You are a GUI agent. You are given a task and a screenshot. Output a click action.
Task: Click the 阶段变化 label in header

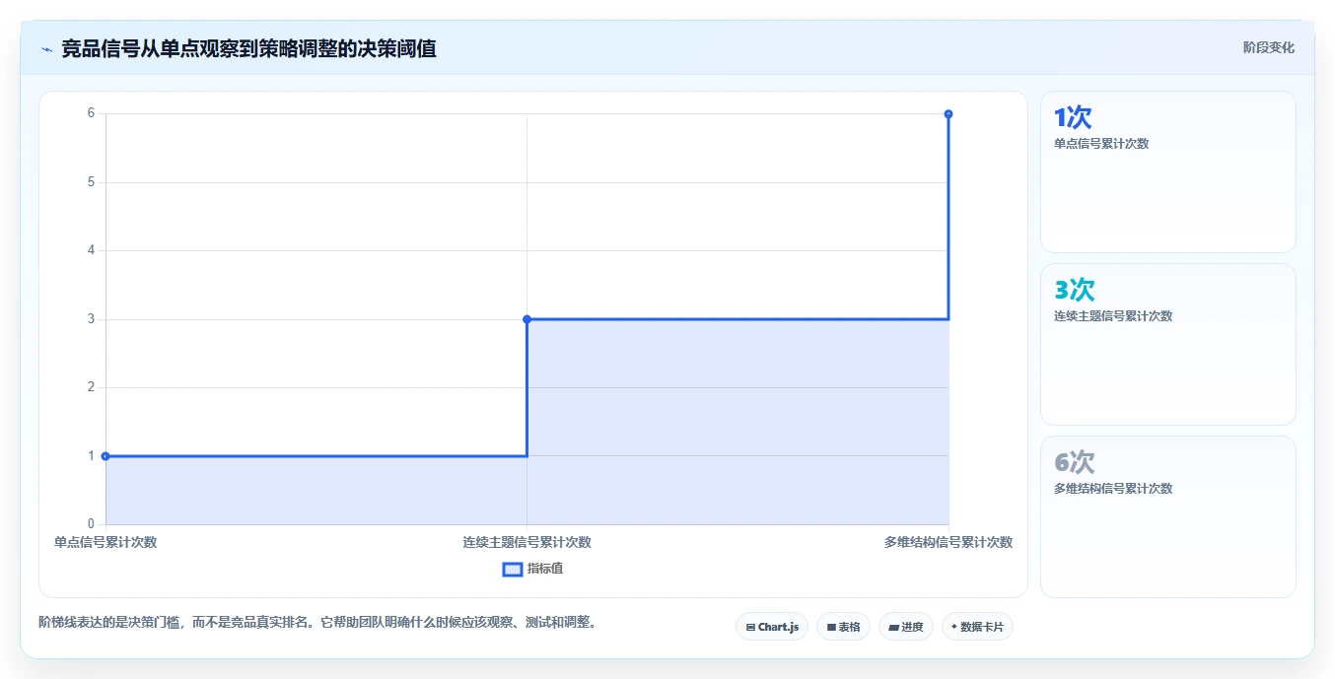[x=1268, y=47]
